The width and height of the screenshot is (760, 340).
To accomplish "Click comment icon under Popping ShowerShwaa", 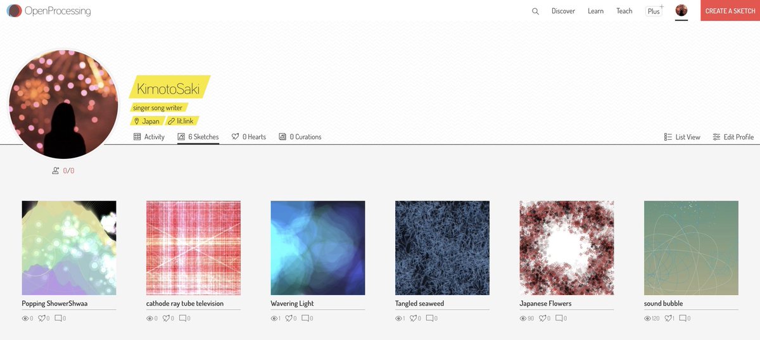I will (58, 318).
